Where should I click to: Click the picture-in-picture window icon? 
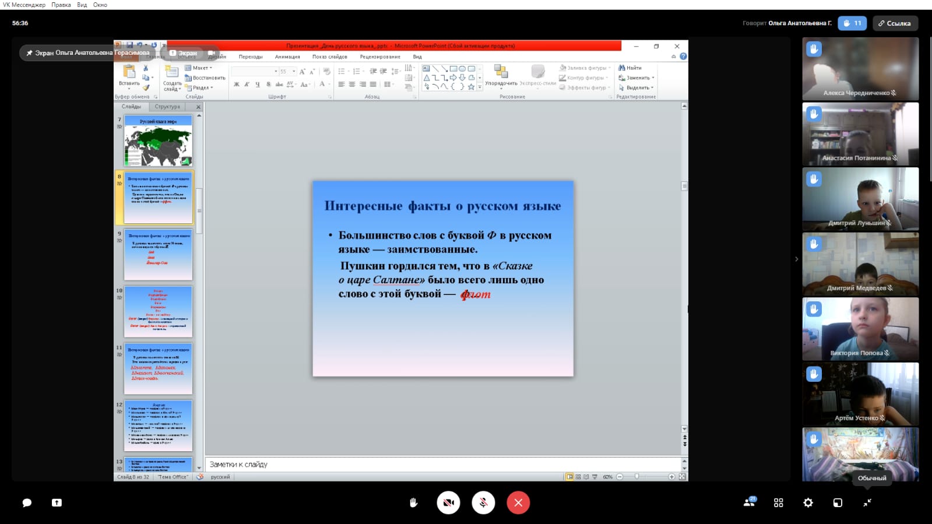(838, 502)
